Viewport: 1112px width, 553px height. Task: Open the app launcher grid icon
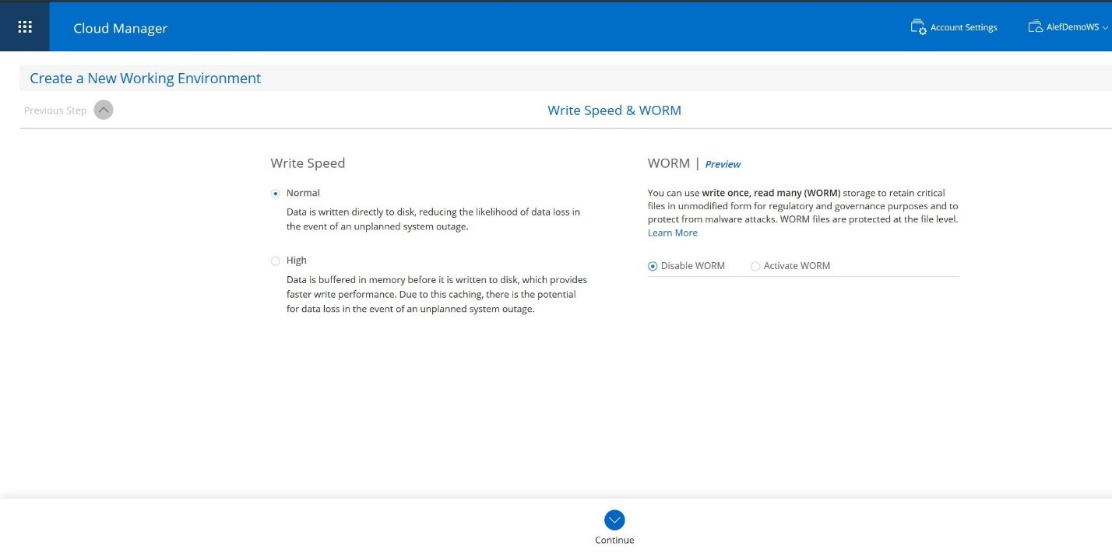(x=25, y=27)
